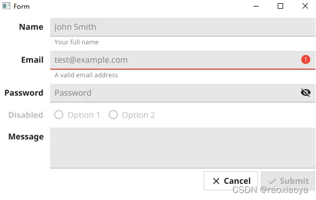This screenshot has height=200, width=316.
Task: Click the Name field label
Action: [x=31, y=27]
